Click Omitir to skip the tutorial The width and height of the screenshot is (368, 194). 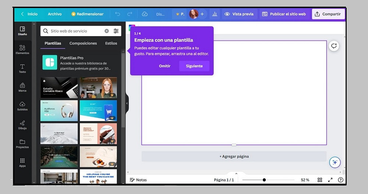[164, 66]
